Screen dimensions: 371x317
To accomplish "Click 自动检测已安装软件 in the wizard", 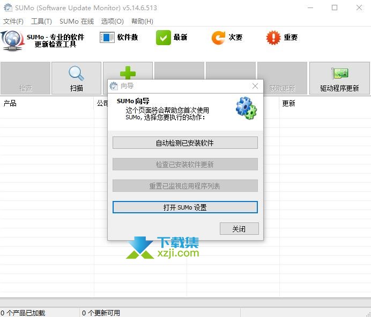I will 185,143.
